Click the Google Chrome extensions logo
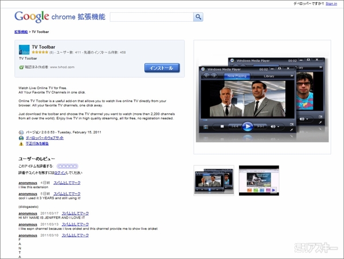Viewport: 344px width, 259px height. pos(60,17)
